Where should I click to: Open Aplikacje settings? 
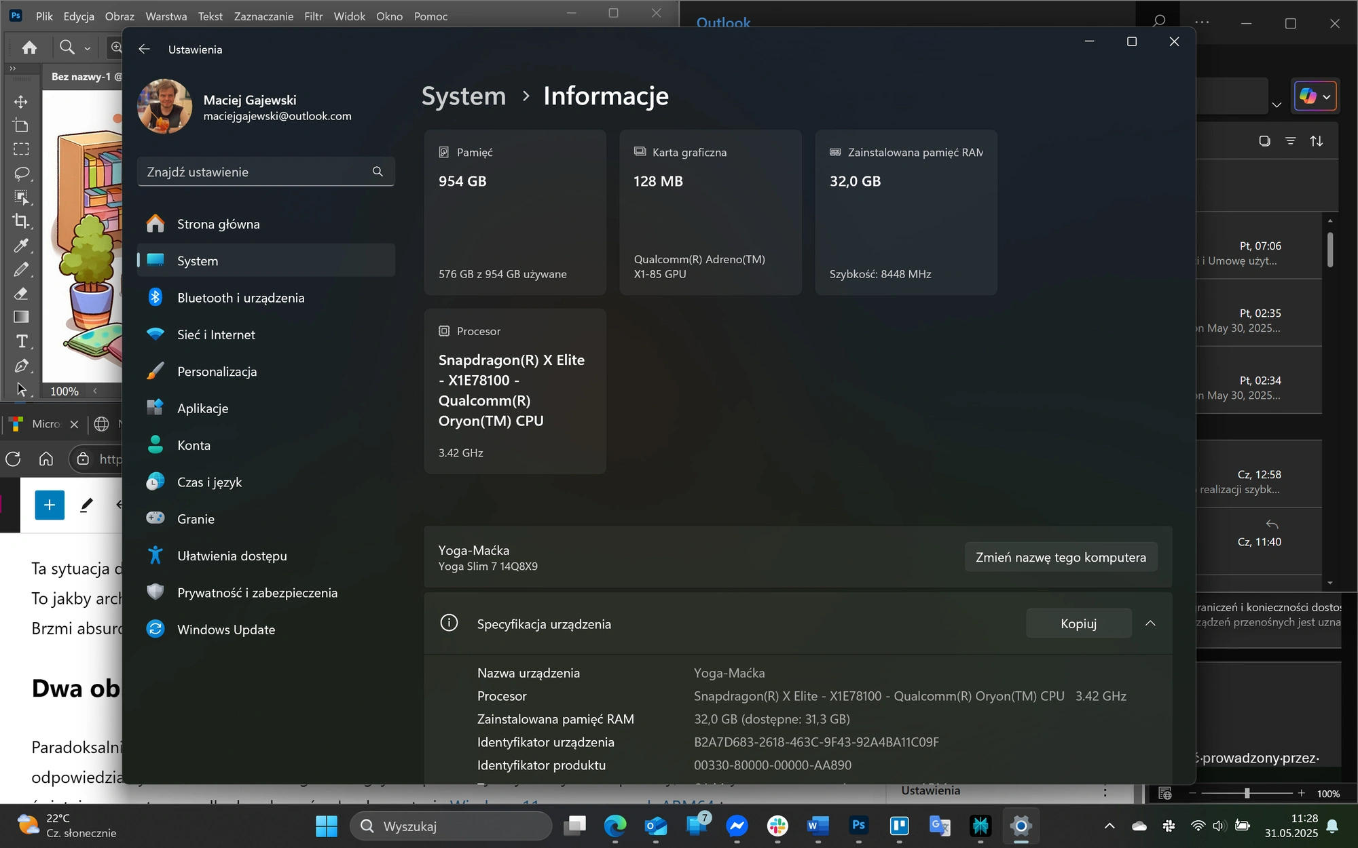[x=265, y=408]
